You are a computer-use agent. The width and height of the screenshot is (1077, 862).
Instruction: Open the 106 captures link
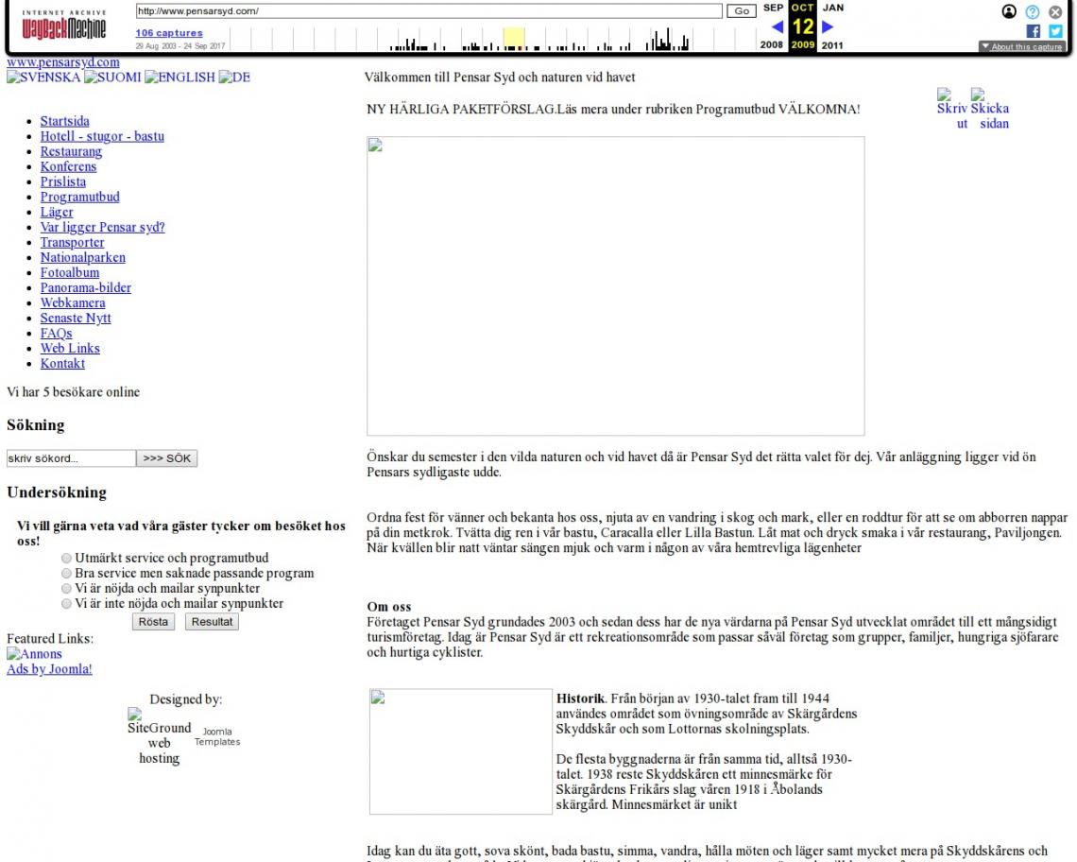169,32
